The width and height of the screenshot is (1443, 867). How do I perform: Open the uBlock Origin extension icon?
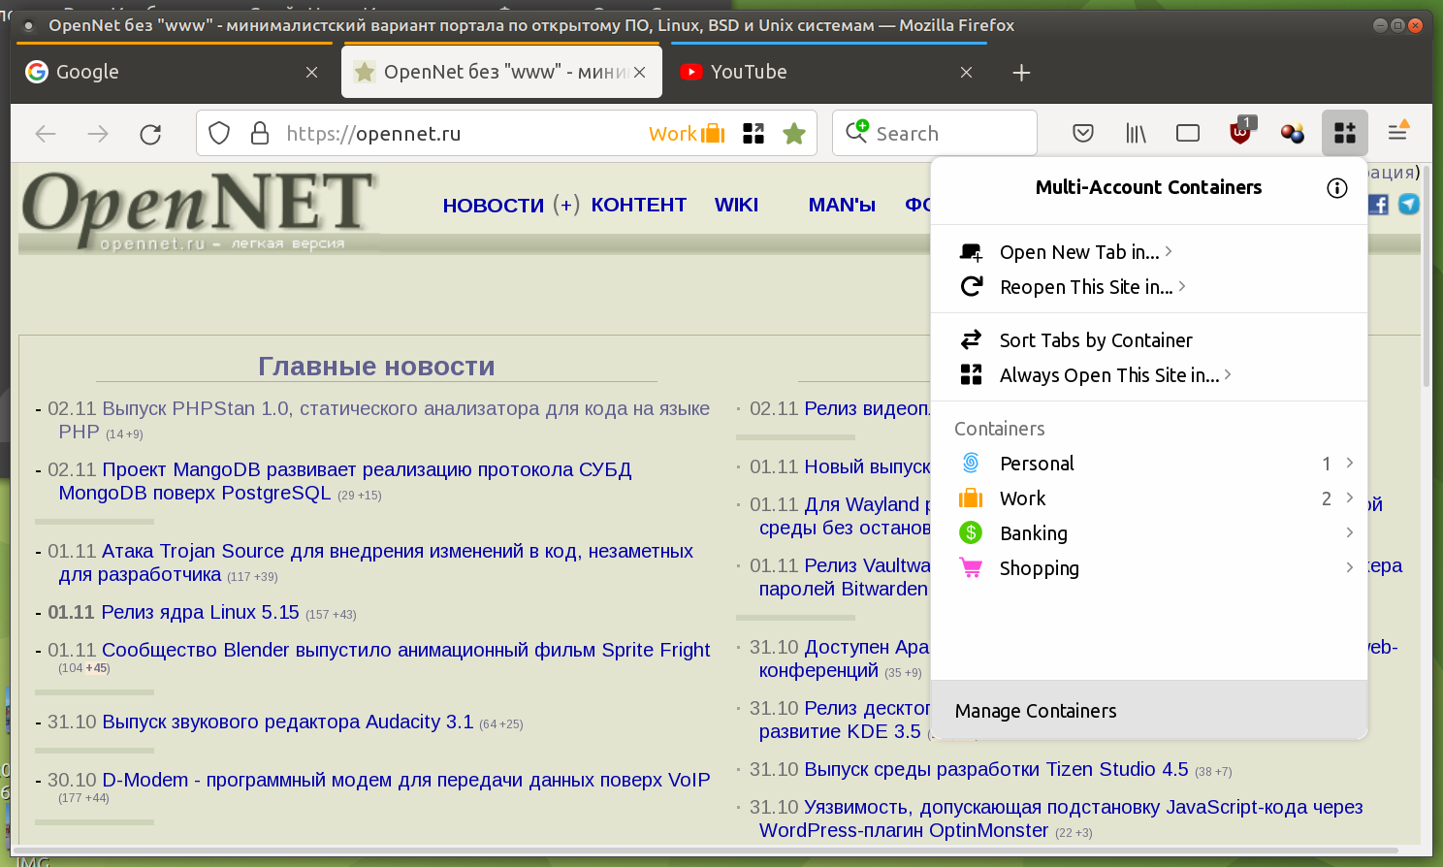pyautogui.click(x=1240, y=133)
